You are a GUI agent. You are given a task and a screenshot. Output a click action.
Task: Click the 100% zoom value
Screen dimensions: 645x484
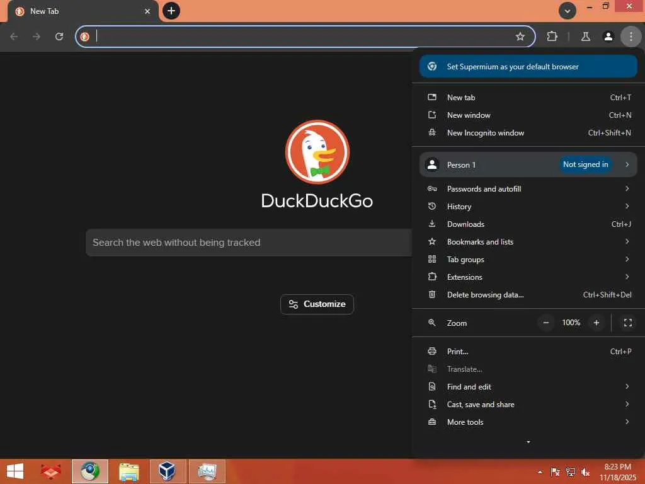click(x=571, y=323)
